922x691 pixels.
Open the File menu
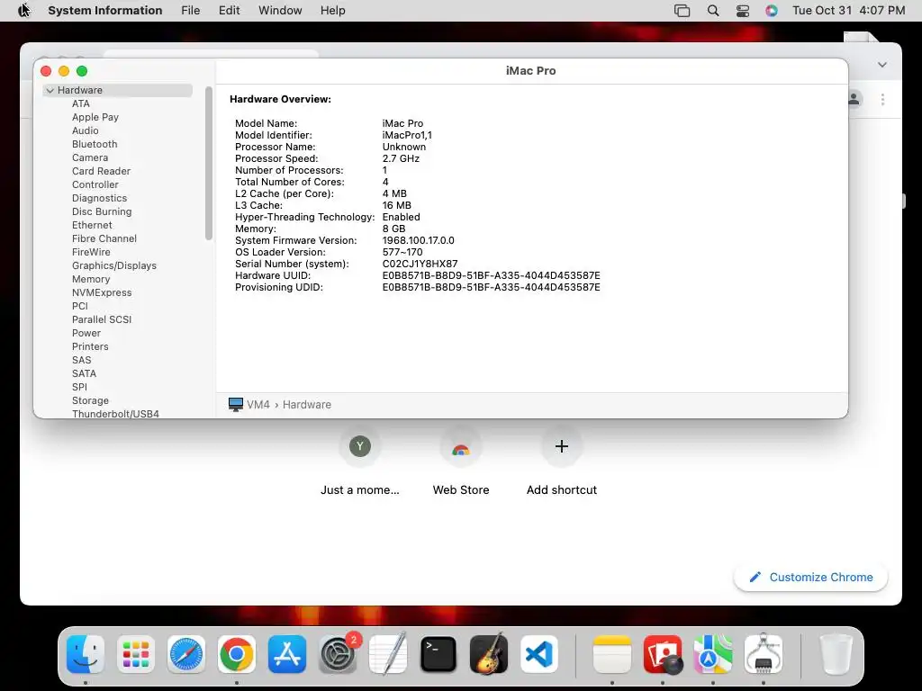(x=191, y=11)
